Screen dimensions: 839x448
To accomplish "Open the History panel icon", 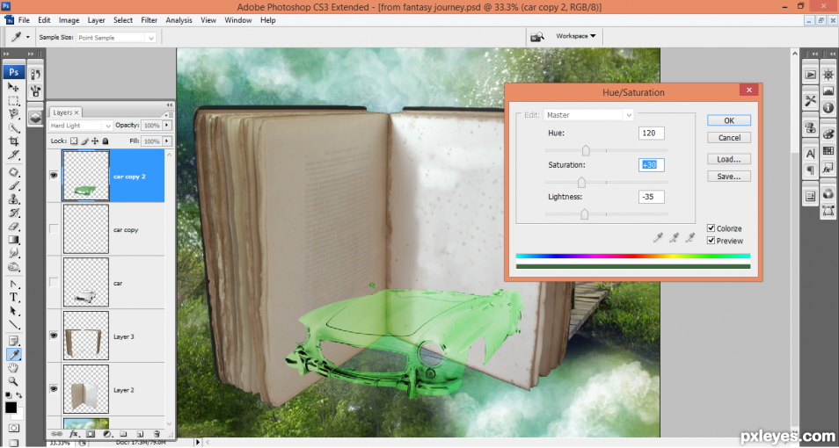I will point(36,75).
